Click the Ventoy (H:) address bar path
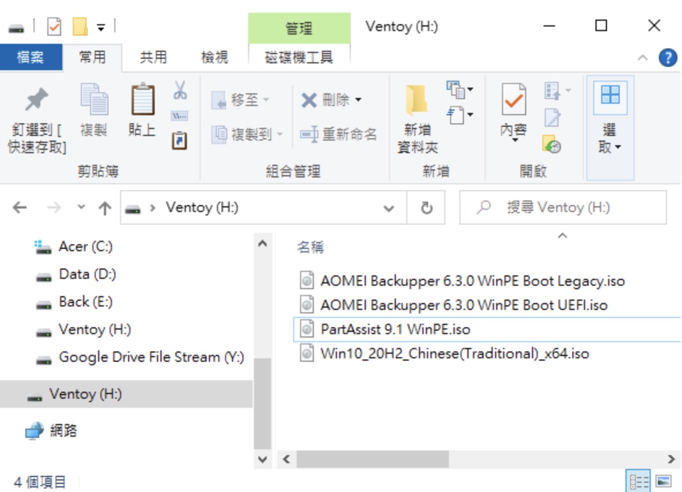The width and height of the screenshot is (682, 492). [202, 207]
